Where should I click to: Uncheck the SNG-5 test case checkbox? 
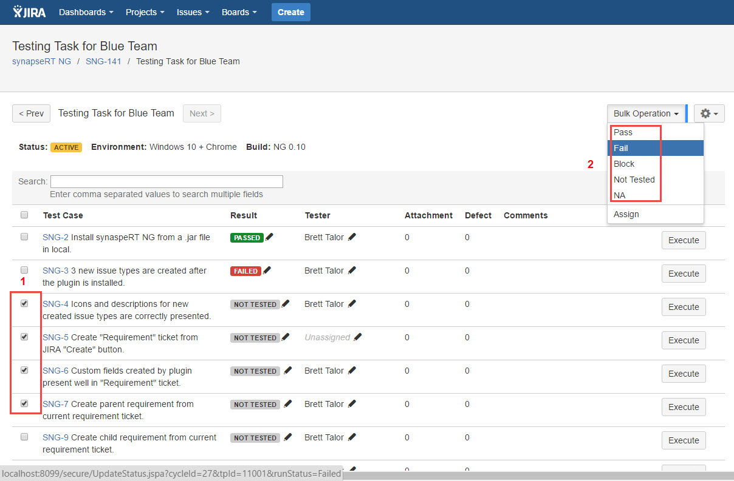(x=24, y=337)
